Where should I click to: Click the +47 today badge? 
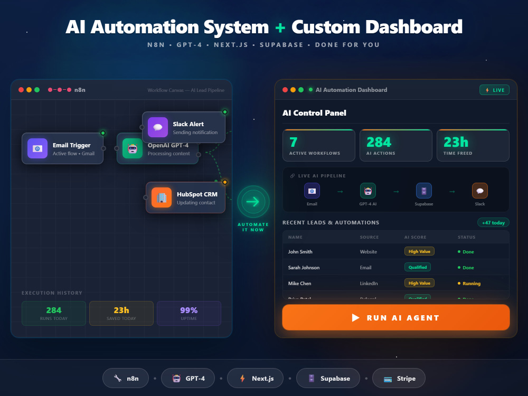493,223
